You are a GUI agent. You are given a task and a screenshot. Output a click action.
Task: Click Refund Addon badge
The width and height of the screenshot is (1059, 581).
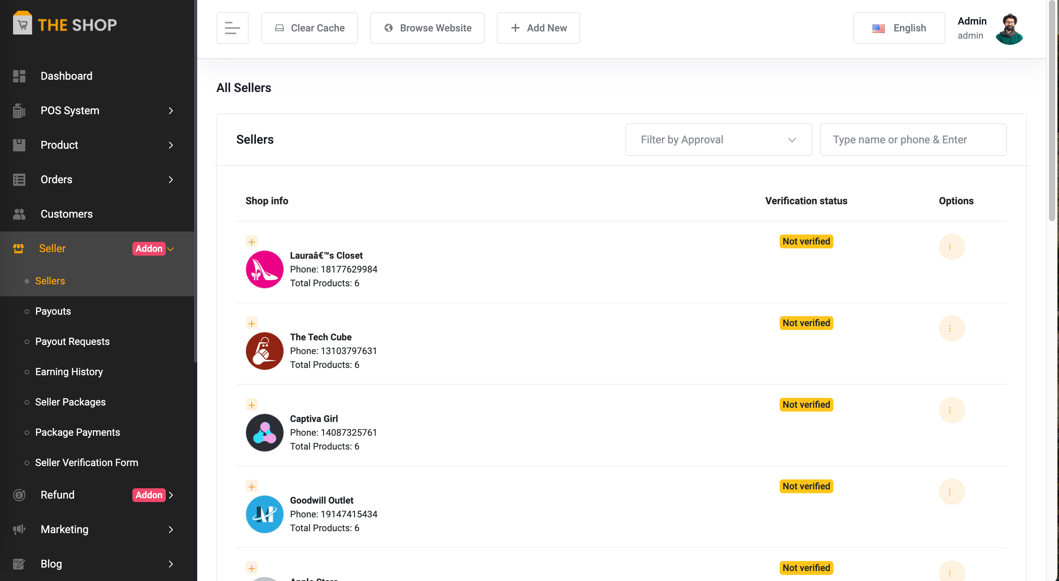click(149, 495)
